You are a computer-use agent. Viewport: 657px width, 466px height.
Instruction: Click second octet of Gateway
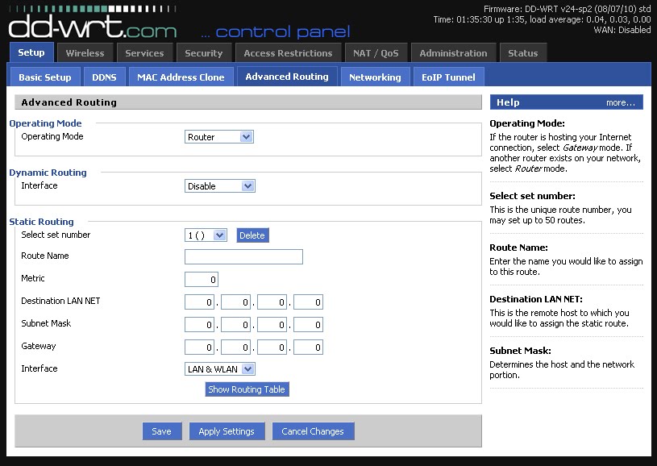235,347
